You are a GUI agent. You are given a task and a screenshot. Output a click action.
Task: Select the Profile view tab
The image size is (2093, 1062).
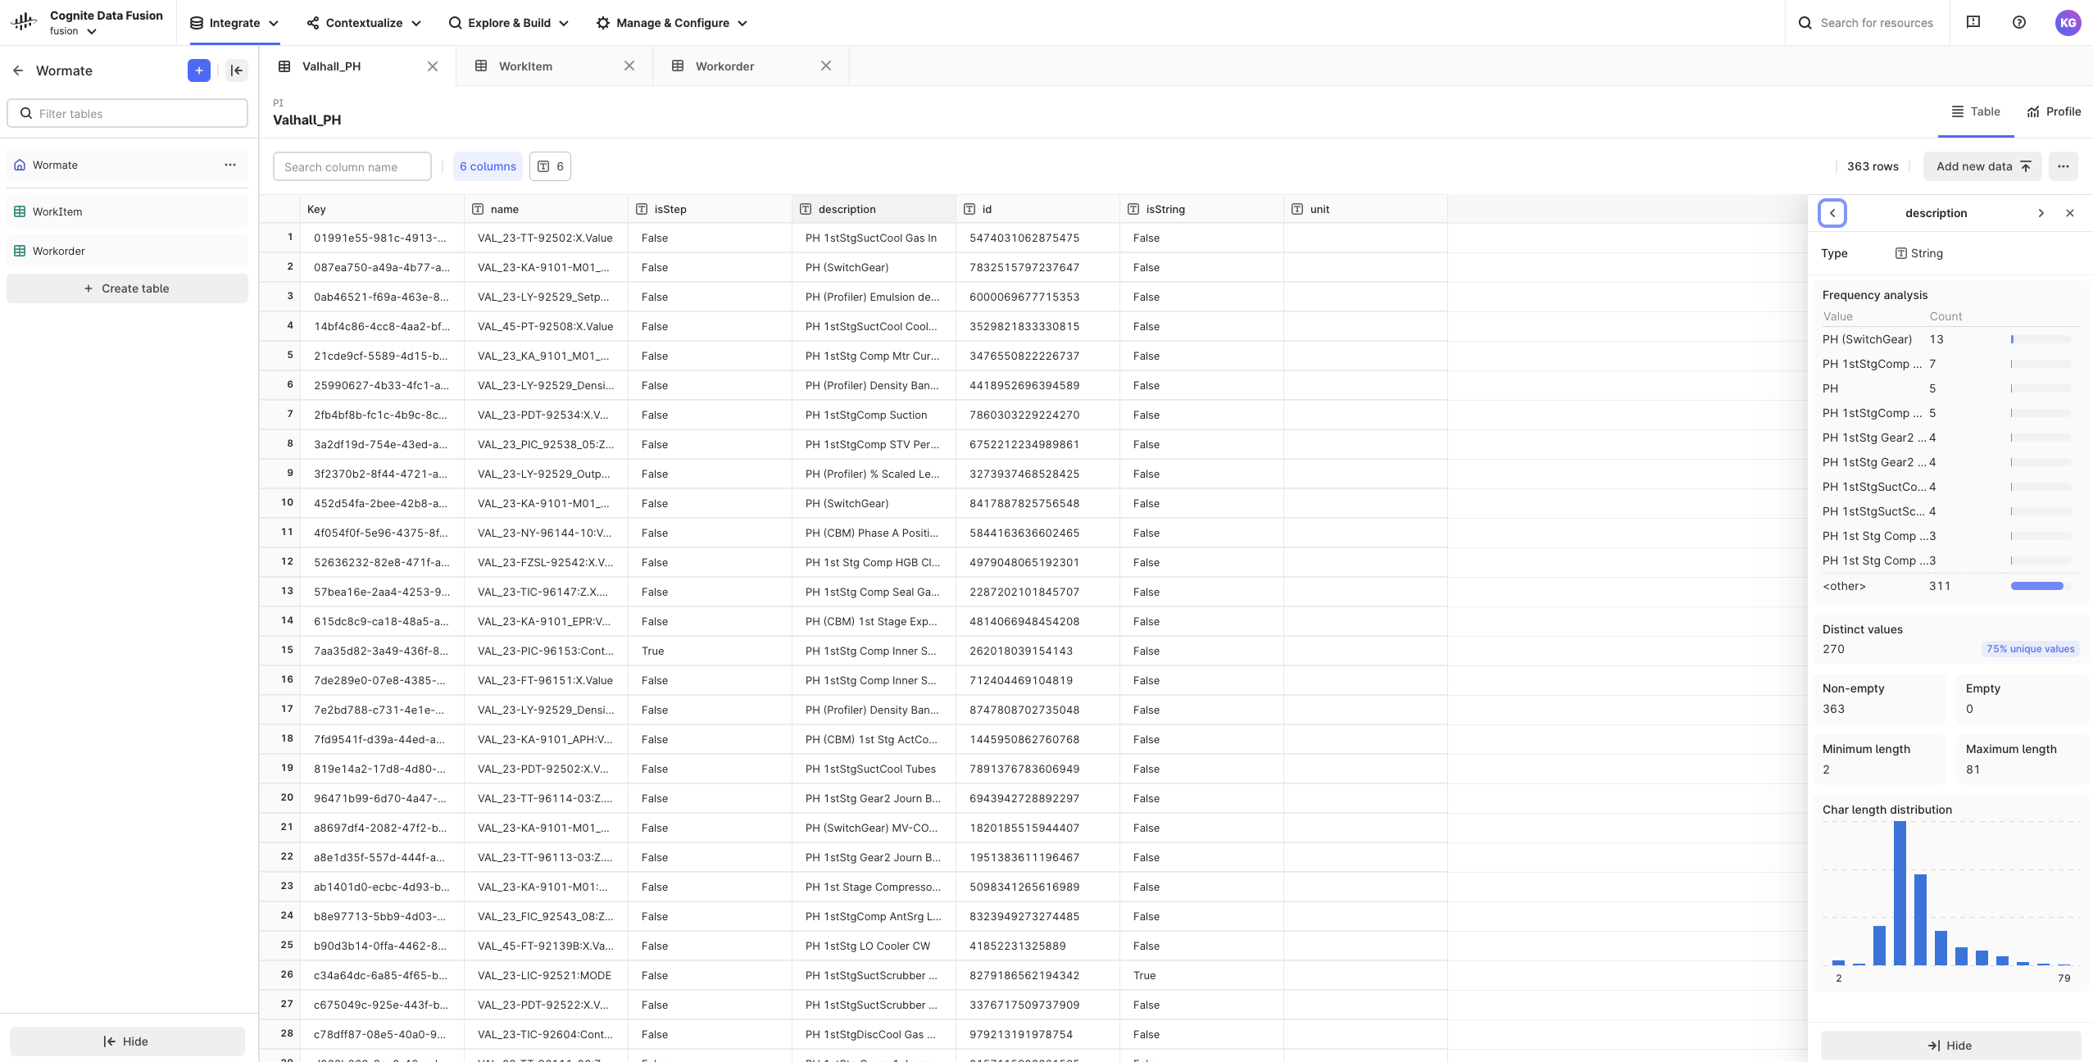tap(2054, 111)
